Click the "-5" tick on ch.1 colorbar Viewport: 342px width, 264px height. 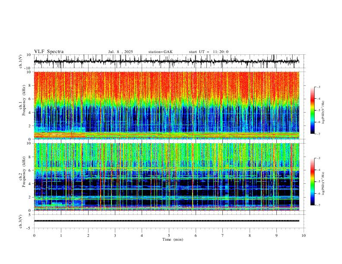319,110
